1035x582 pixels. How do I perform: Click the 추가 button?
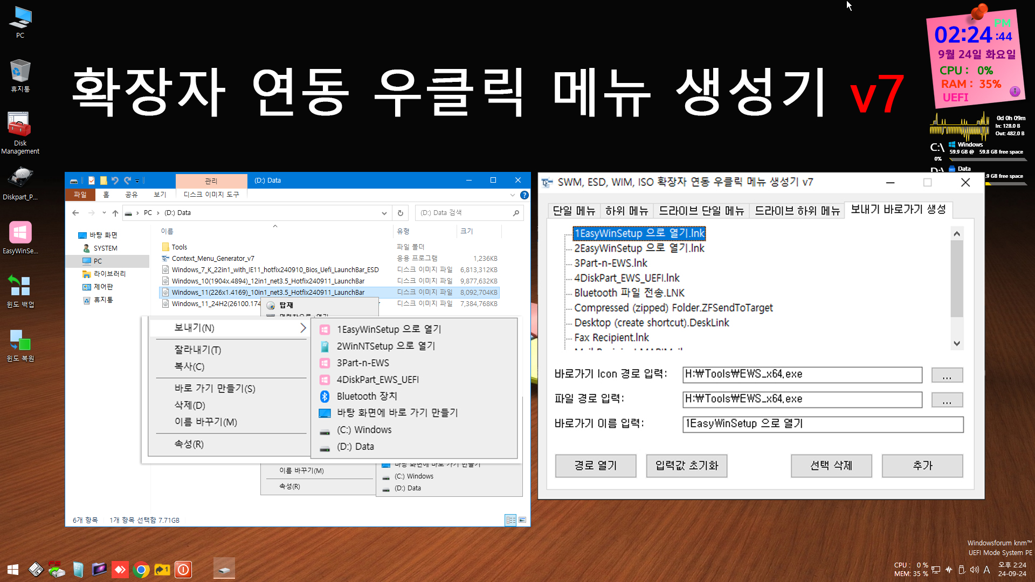(x=922, y=466)
